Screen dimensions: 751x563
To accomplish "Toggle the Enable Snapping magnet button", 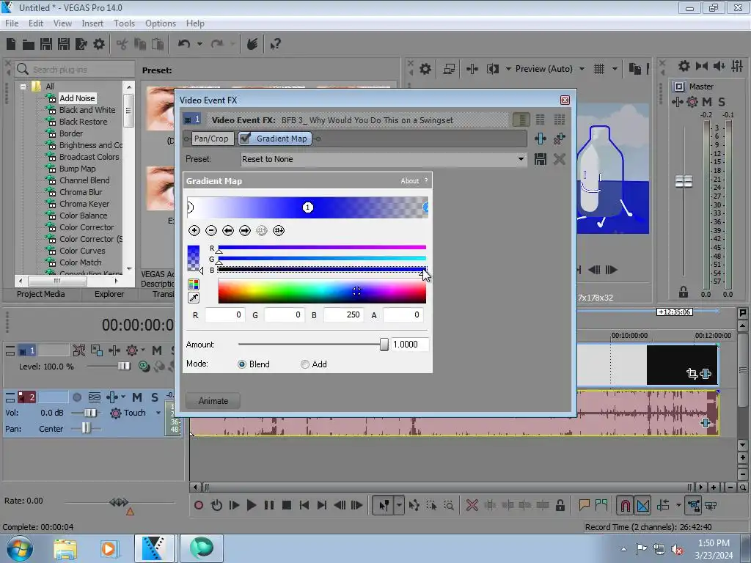I will click(625, 505).
